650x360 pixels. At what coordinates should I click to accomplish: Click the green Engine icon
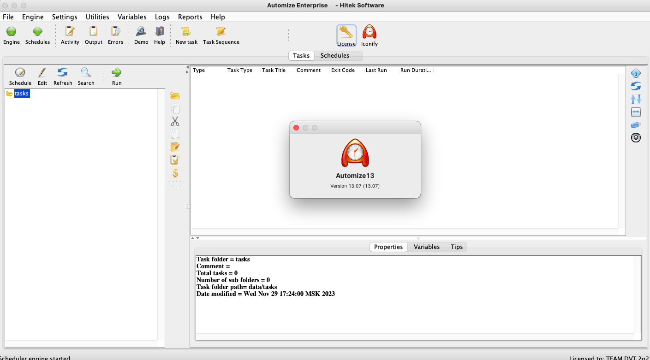pyautogui.click(x=12, y=32)
